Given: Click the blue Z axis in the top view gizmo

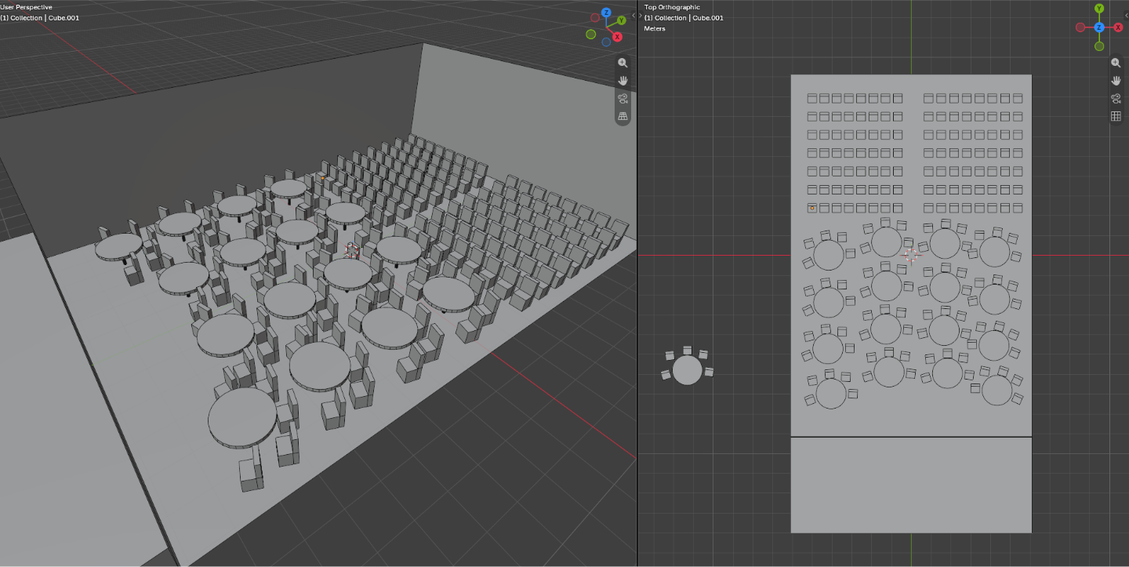Looking at the screenshot, I should [x=1099, y=27].
